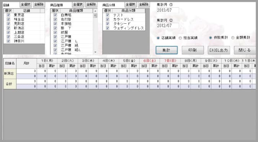Click the product type list scroll-up arrow
Screen dimensions: 258x142
(95, 11)
